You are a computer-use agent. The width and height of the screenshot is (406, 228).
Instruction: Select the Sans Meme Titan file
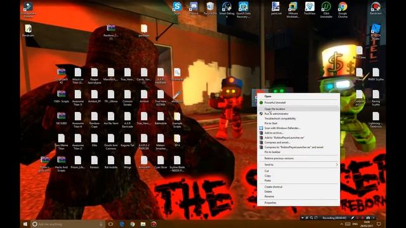coord(62,142)
